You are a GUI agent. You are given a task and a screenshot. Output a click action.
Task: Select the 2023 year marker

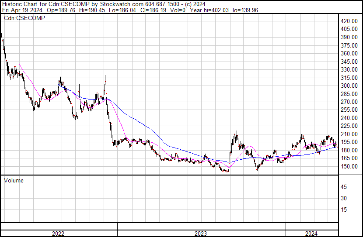201,234
